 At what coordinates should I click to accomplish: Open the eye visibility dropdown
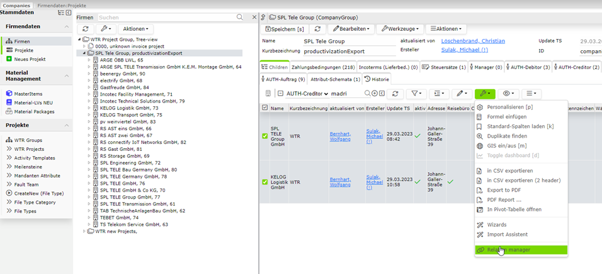coord(508,94)
